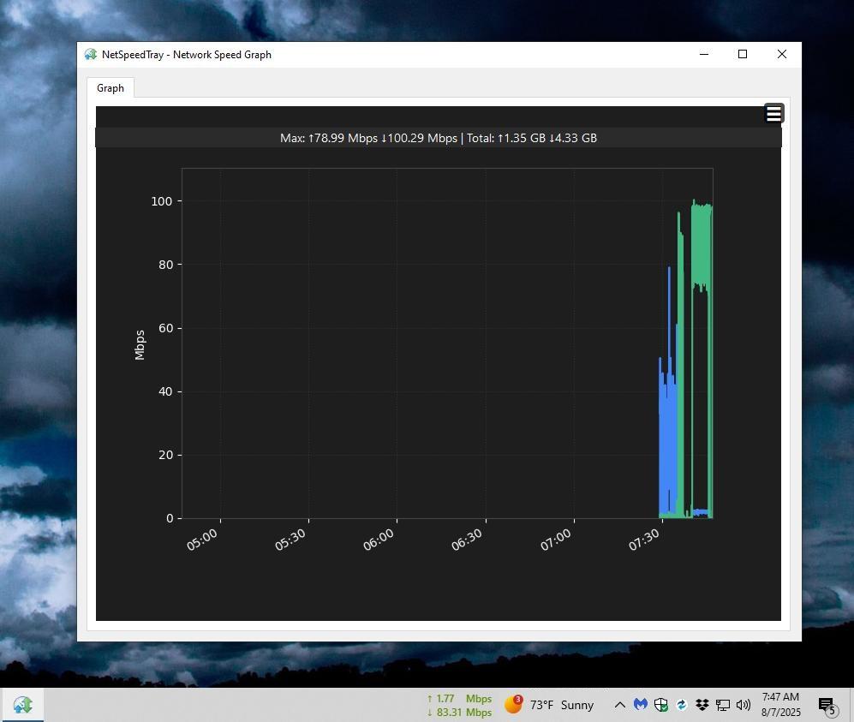Image resolution: width=854 pixels, height=722 pixels.
Task: Click the blue sync arrows tray icon
Action: (681, 705)
